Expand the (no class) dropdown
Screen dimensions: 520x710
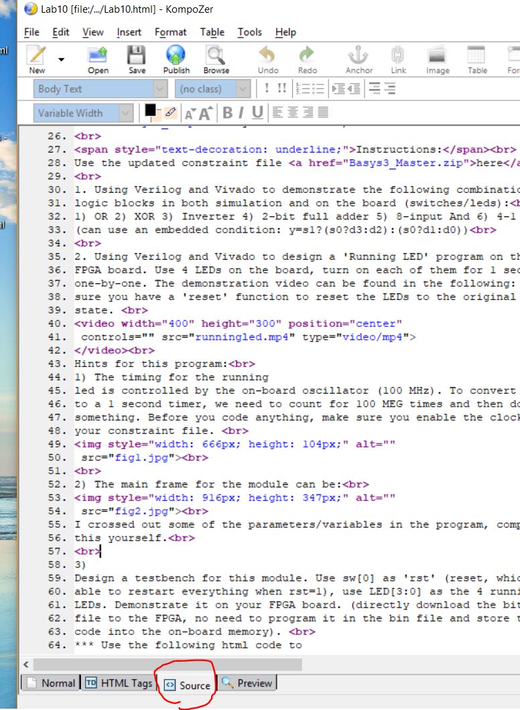pyautogui.click(x=213, y=88)
